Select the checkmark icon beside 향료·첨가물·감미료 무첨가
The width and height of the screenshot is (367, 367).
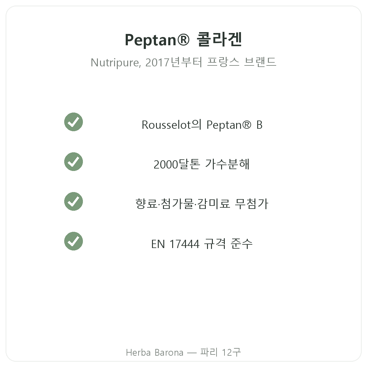[x=73, y=202]
